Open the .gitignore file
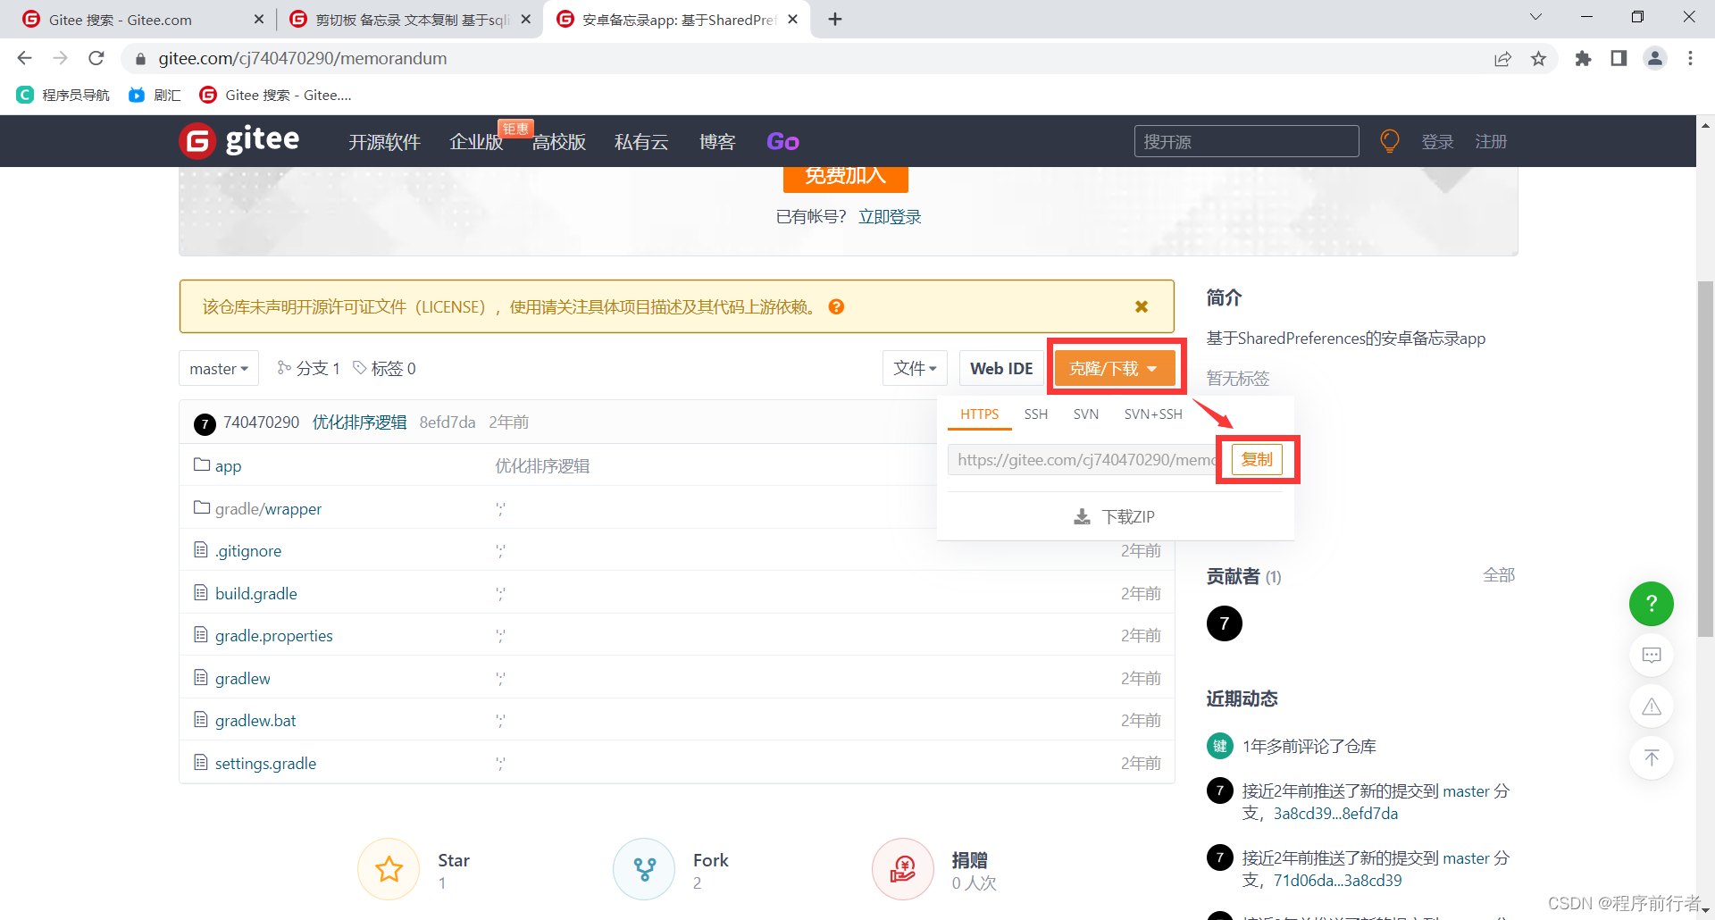Viewport: 1715px width, 920px height. point(247,551)
